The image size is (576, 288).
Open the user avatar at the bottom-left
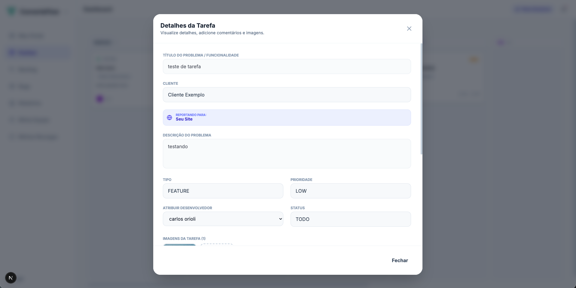click(11, 278)
